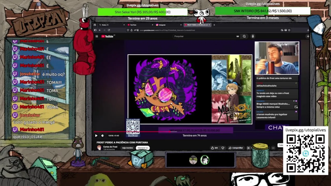This screenshot has width=331, height=186.
Task: Click the Inscrever-se subscribe button
Action: click(x=143, y=148)
